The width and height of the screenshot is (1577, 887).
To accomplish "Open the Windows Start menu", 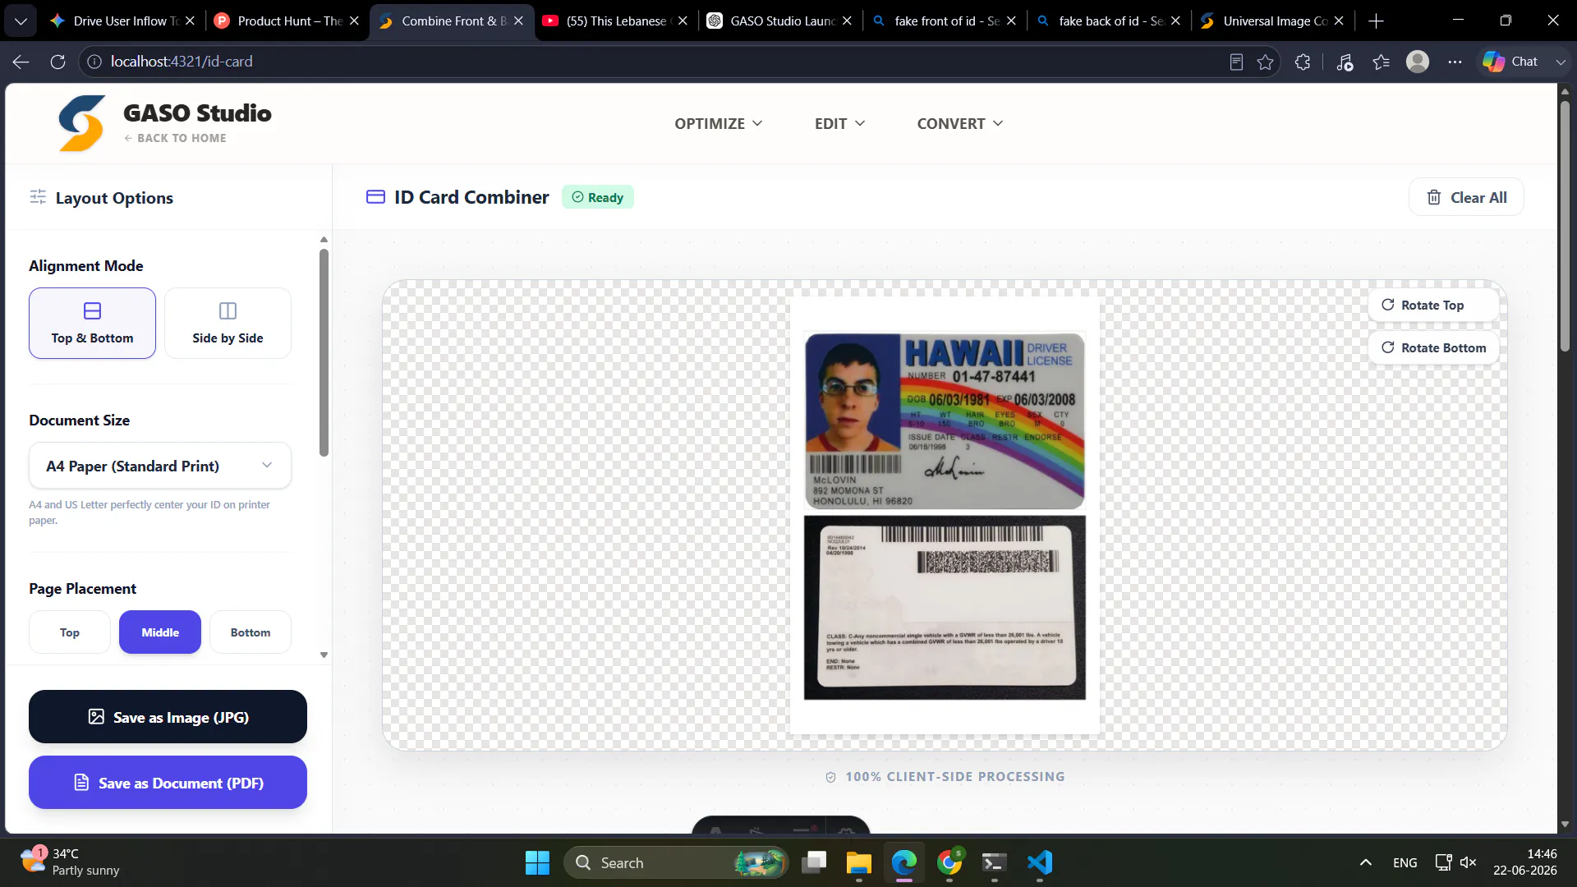I will [x=537, y=862].
